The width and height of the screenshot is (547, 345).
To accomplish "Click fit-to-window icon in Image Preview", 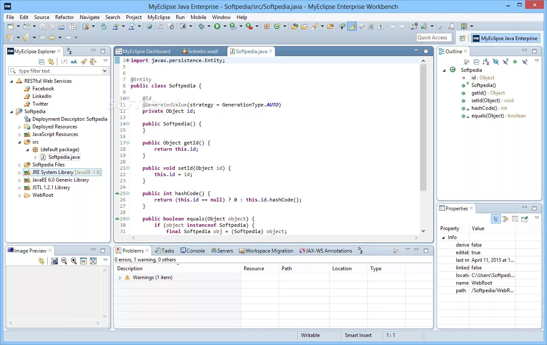I will pos(93,261).
